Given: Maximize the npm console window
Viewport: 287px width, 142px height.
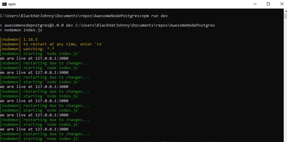Looking at the screenshot, I should click(x=268, y=4).
